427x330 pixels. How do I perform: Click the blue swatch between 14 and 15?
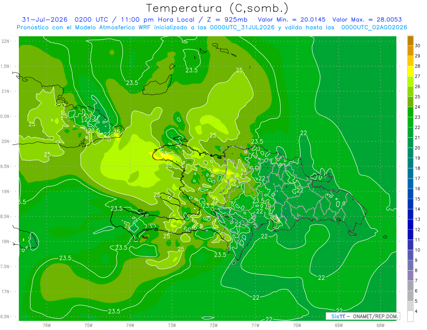pos(410,204)
